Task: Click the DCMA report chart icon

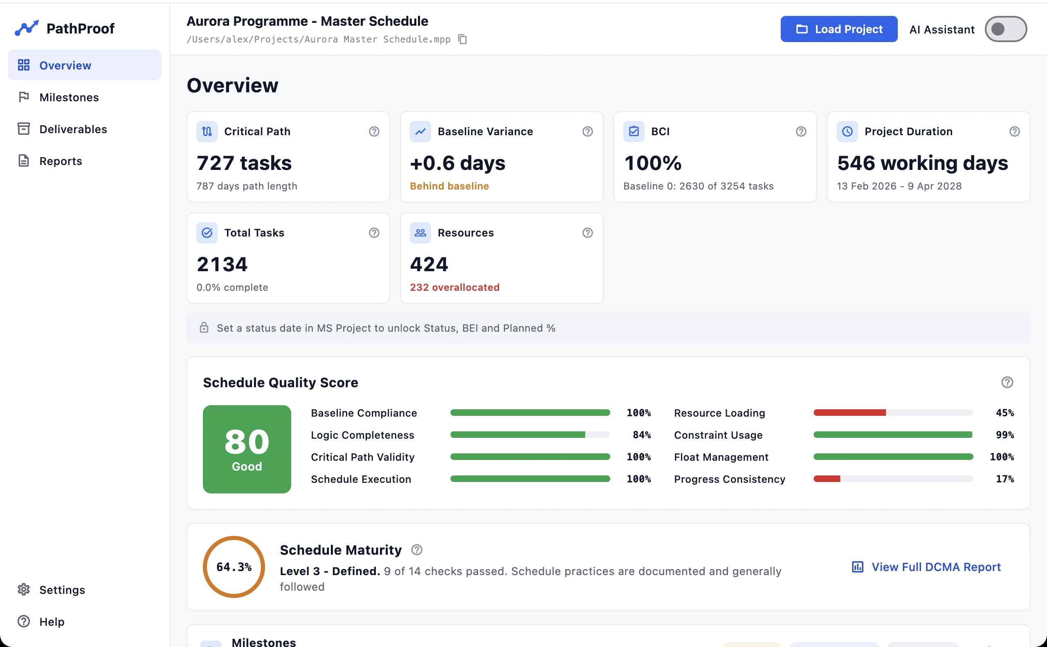Action: tap(857, 567)
